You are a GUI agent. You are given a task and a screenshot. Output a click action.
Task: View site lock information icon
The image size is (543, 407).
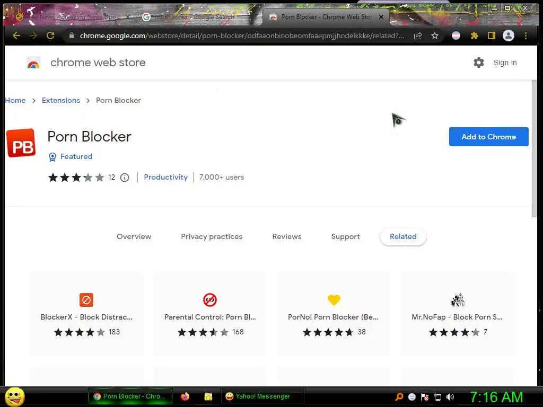point(72,36)
